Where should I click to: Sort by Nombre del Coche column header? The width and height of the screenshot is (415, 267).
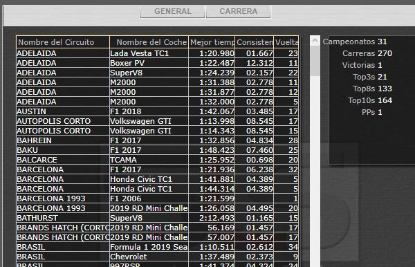[x=149, y=42]
